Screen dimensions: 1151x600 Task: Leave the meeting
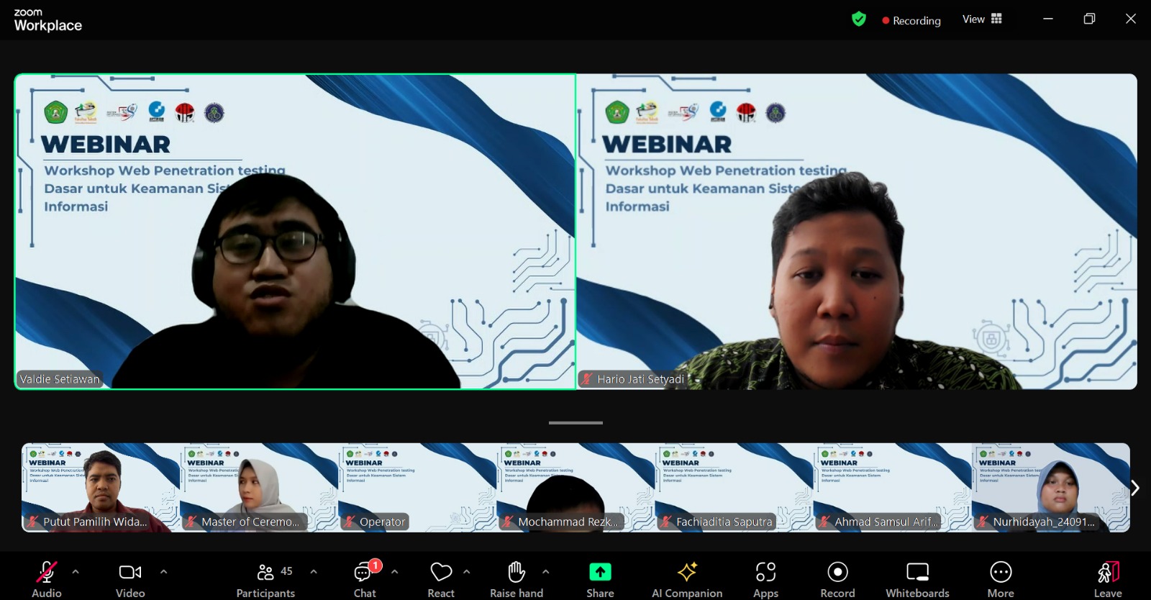tap(1108, 578)
